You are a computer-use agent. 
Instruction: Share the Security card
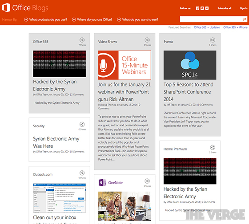point(82,124)
